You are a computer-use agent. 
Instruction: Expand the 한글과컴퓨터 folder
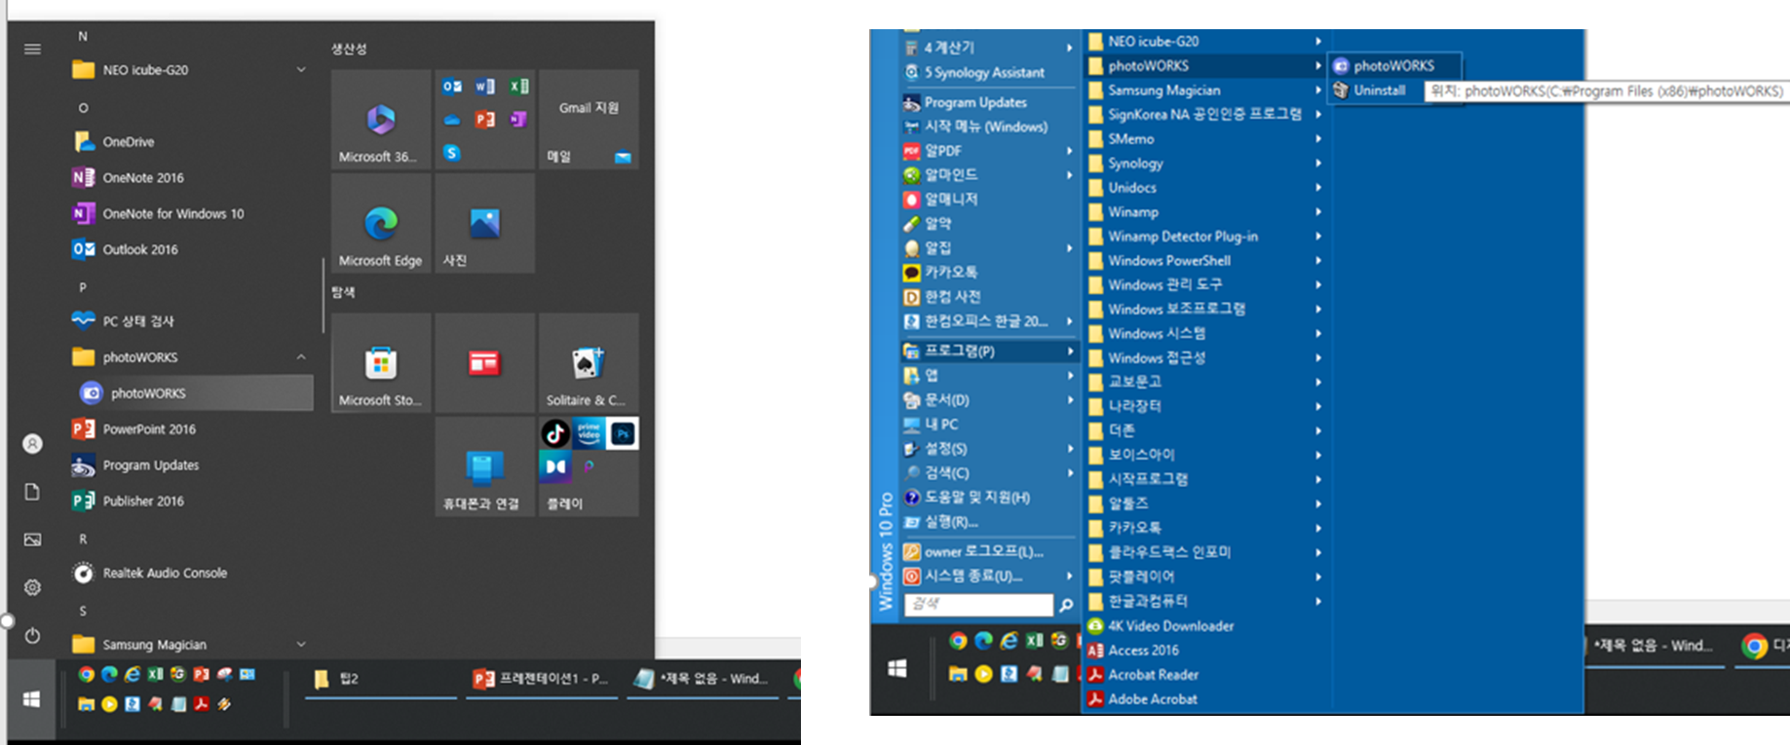coord(1205,601)
